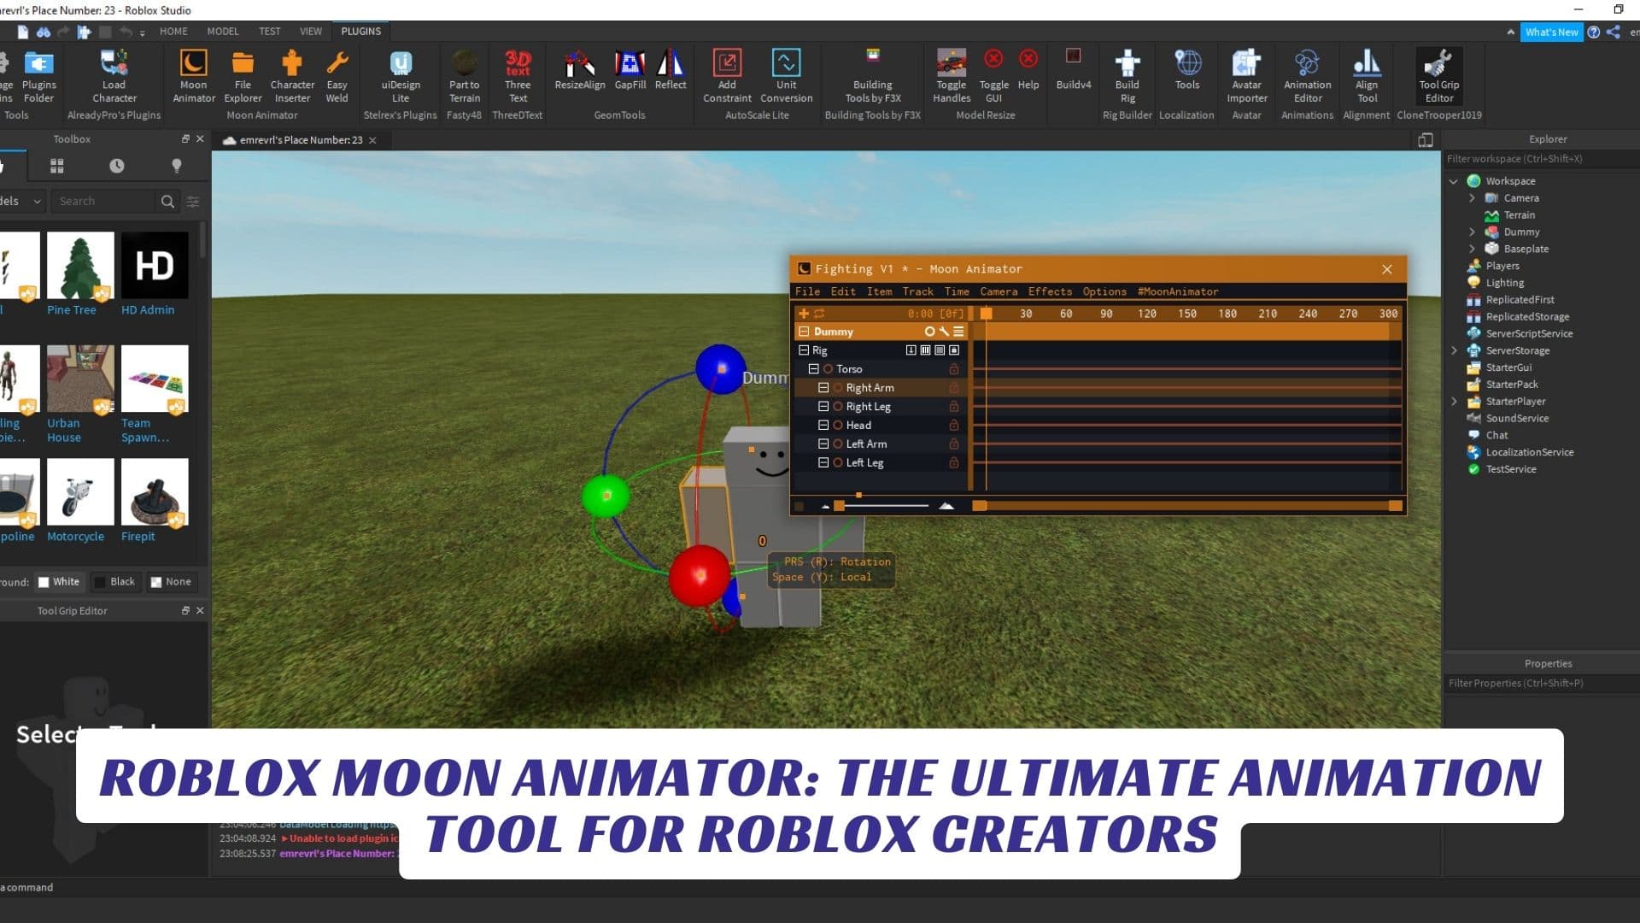Collapse the Torso track
1640x923 pixels.
pyautogui.click(x=813, y=369)
